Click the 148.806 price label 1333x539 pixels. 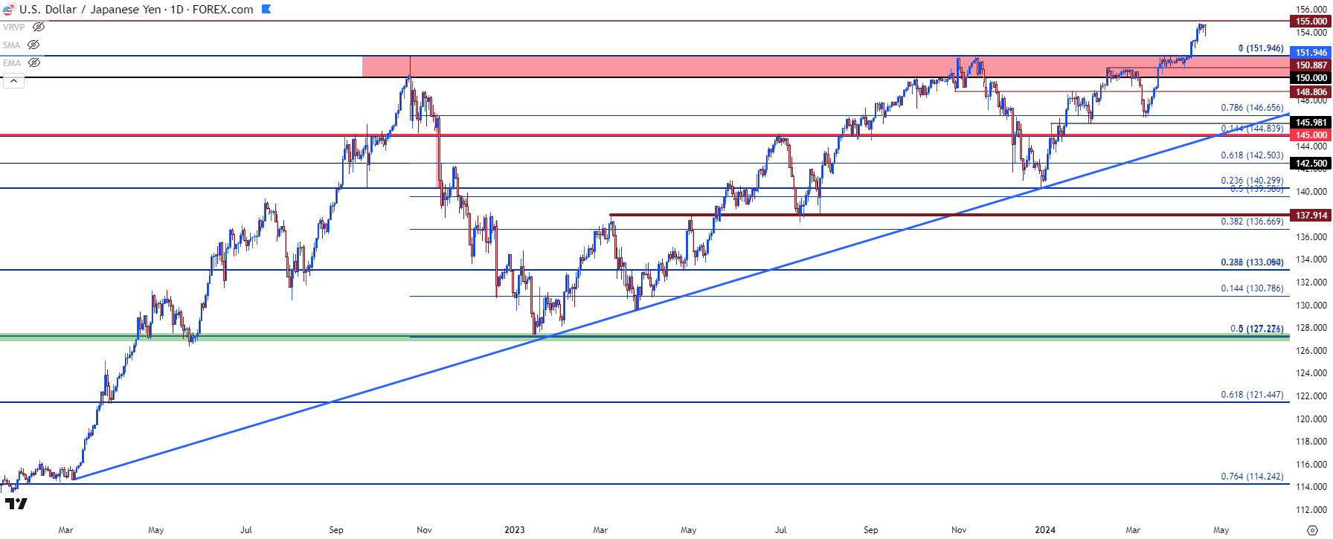pyautogui.click(x=1311, y=92)
